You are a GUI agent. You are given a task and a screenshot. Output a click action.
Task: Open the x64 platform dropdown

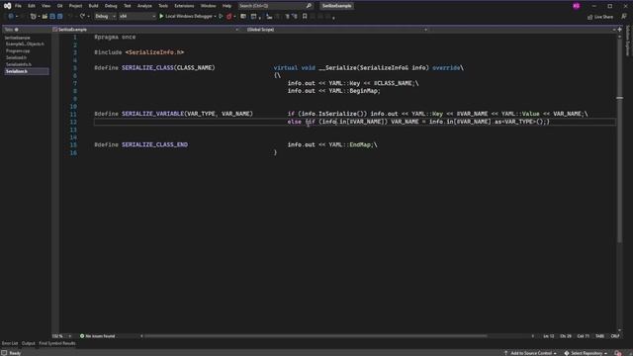(x=137, y=17)
